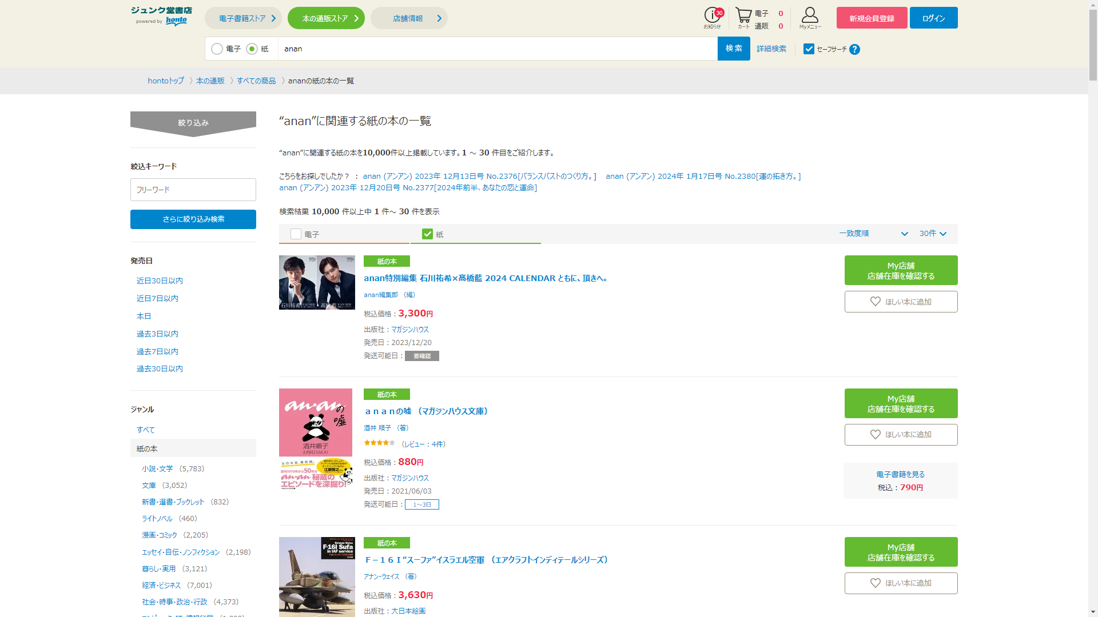The image size is (1098, 617).
Task: Open the お知らせ notifications icon
Action: pyautogui.click(x=712, y=17)
